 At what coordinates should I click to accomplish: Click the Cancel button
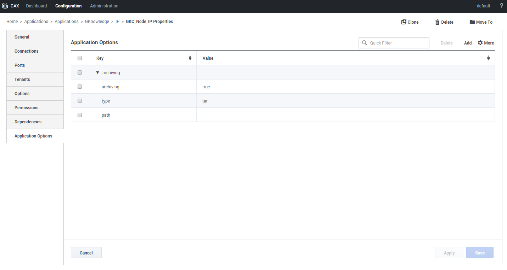point(86,253)
